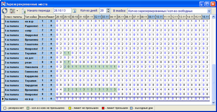The height and width of the screenshot is (112, 217).
Task: Click the vertical scrollbar thumb
Action: [213, 82]
